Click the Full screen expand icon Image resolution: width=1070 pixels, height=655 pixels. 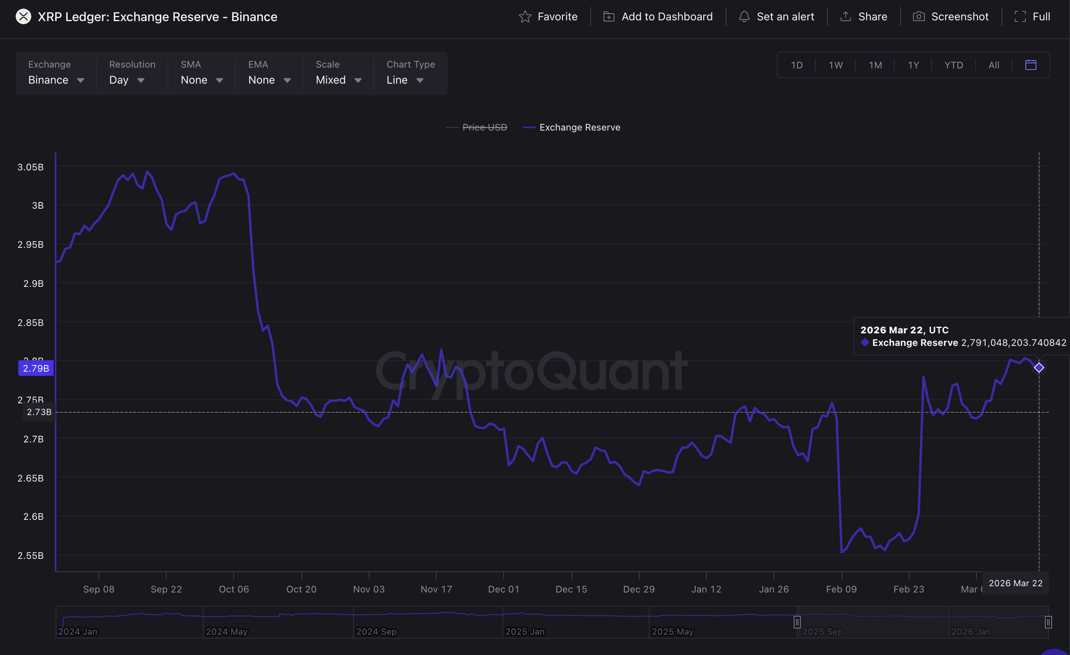1020,16
